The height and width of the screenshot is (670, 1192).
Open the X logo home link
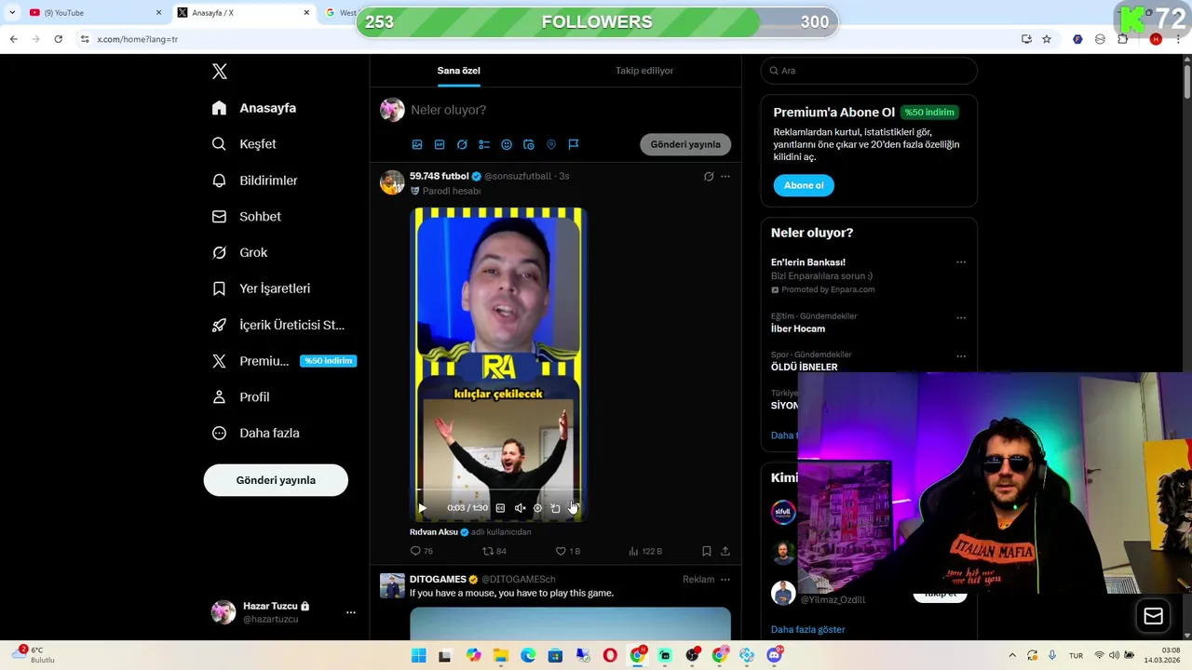tap(220, 72)
